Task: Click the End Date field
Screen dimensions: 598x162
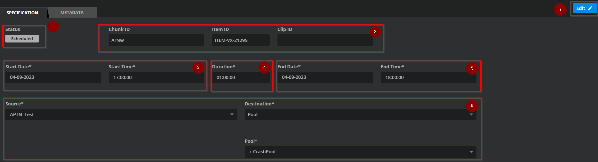Action: coord(325,77)
